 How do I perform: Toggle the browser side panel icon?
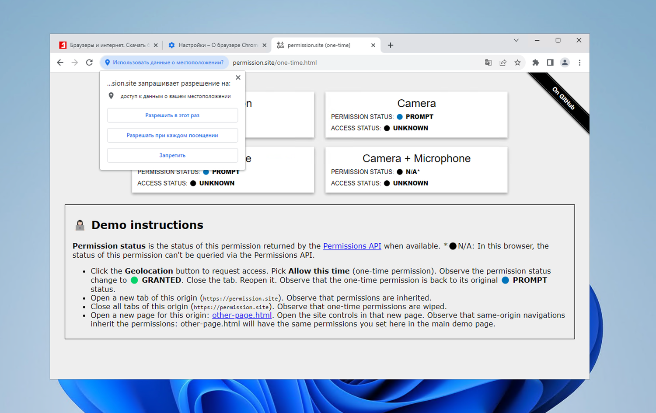coord(550,63)
